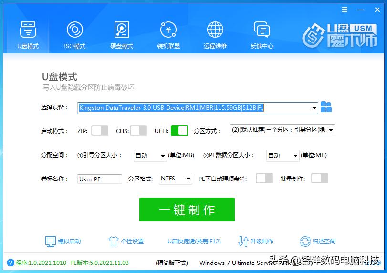This screenshot has height=273, width=387.
Task: Click the PE版本:5.0.2021.11.03 text
Action: [x=99, y=262]
